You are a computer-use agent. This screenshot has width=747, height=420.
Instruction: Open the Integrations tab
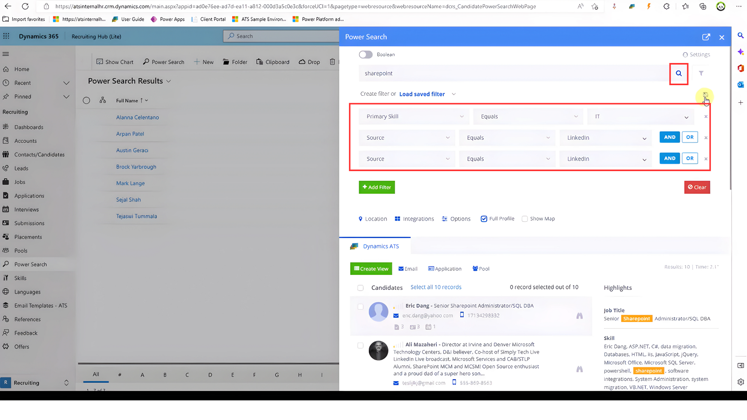coord(414,219)
